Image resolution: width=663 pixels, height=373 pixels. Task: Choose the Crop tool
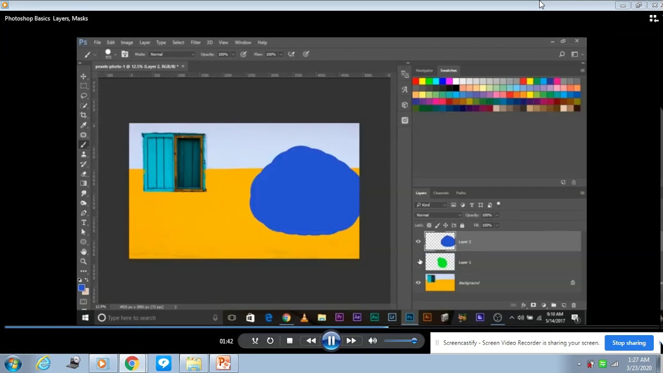coord(83,115)
